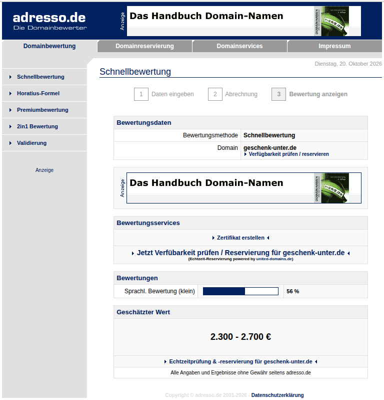Click step 3 box Bewertung anzeigen
This screenshot has height=400, width=384.
(278, 94)
